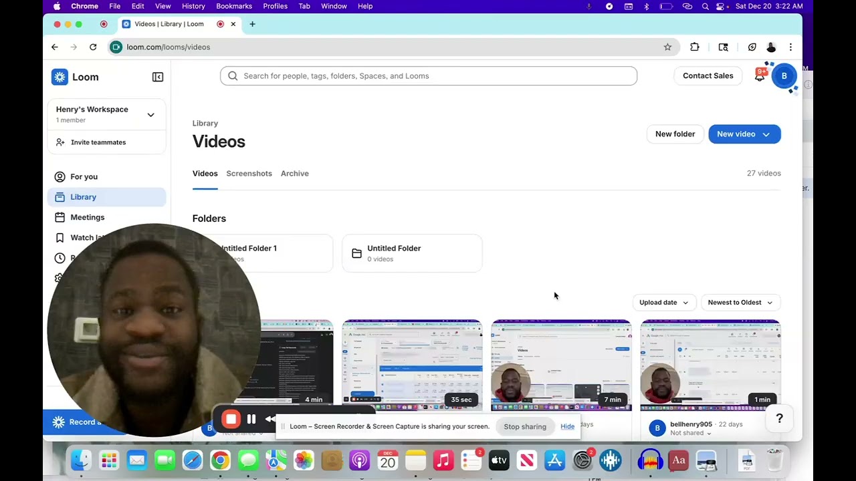Open Control Center in the menu bar
The image size is (856, 481).
721,6
